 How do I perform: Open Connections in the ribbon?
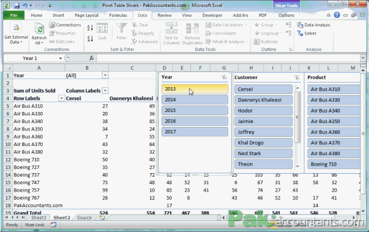pos(65,25)
